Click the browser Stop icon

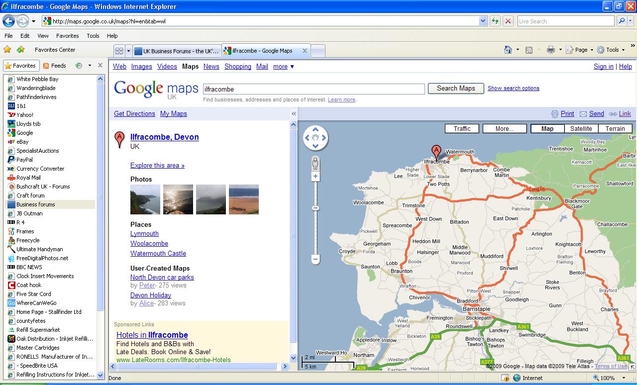pos(508,21)
